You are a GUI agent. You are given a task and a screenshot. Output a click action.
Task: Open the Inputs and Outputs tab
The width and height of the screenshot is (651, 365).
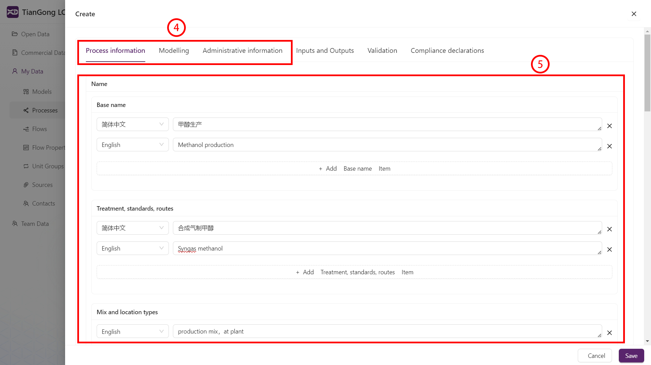[x=324, y=51]
